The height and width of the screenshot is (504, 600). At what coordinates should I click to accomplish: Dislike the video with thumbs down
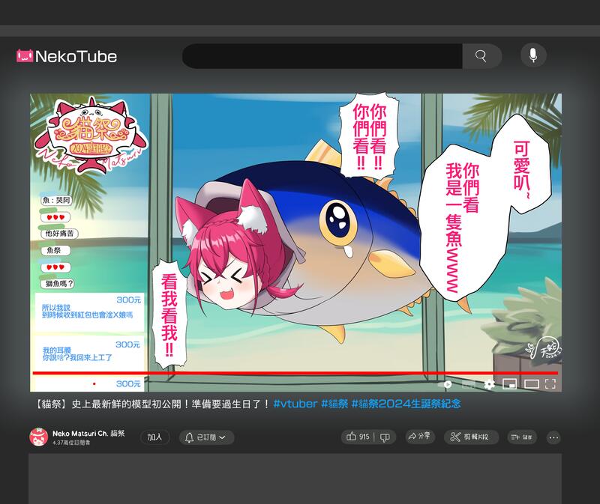[x=385, y=437]
